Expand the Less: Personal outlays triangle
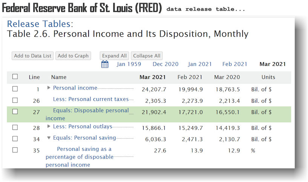The height and width of the screenshot is (182, 308). (x=49, y=126)
